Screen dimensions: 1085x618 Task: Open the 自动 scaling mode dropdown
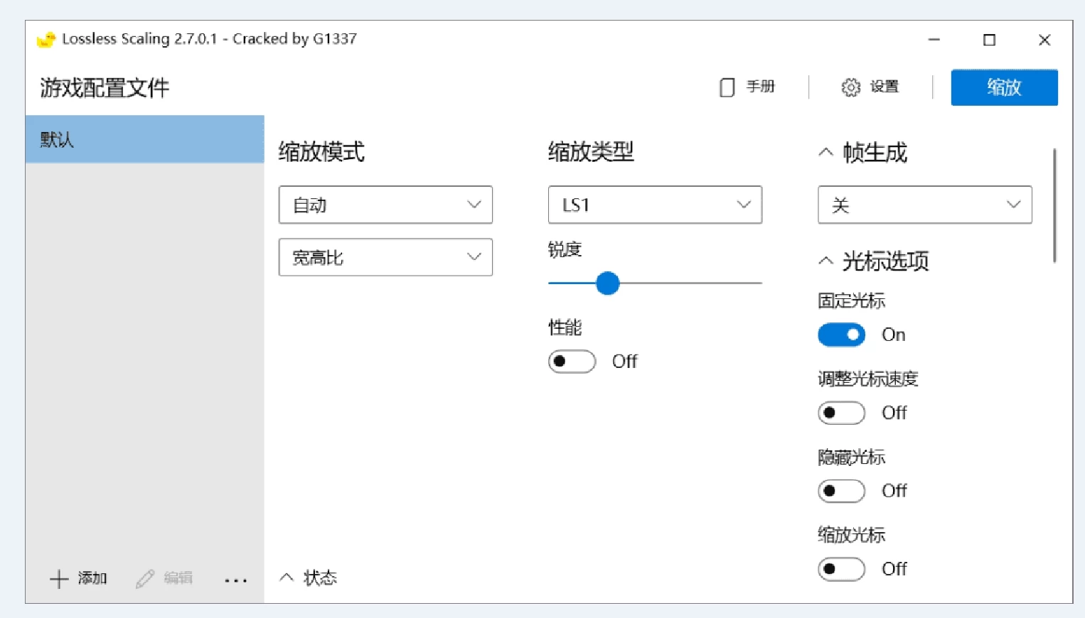pos(385,205)
